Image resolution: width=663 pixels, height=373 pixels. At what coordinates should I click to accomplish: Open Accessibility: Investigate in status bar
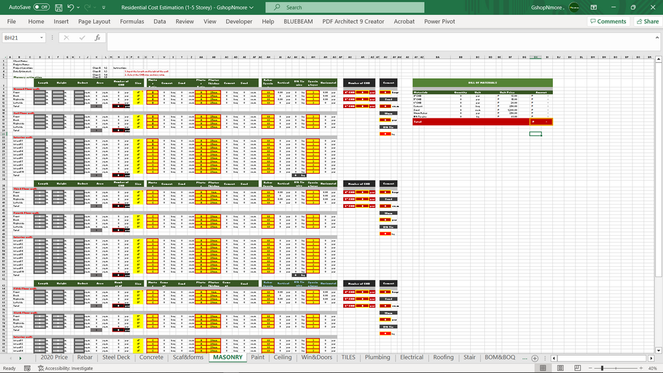(x=65, y=368)
